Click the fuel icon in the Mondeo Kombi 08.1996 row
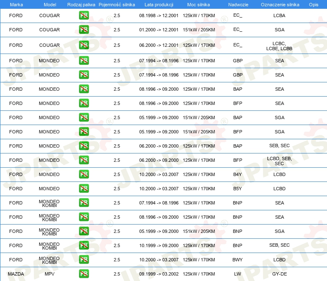The image size is (327, 281). pyautogui.click(x=84, y=217)
